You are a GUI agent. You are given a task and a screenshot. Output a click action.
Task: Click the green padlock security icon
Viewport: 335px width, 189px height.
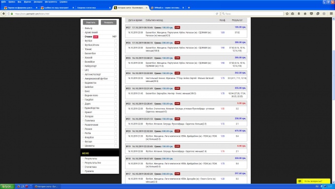click(12, 14)
